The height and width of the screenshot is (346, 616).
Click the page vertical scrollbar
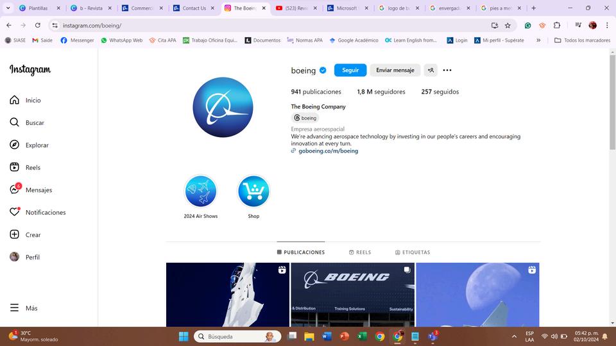[612, 102]
